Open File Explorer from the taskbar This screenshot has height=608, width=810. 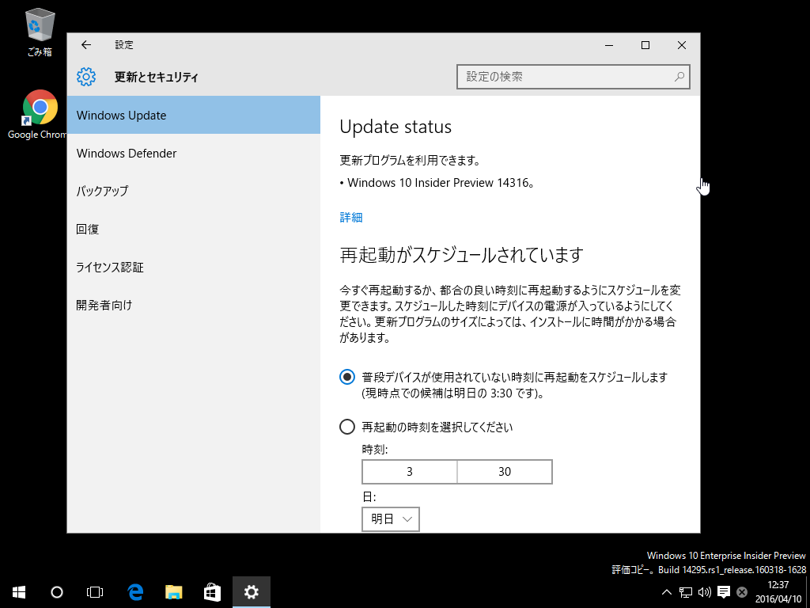tap(174, 592)
